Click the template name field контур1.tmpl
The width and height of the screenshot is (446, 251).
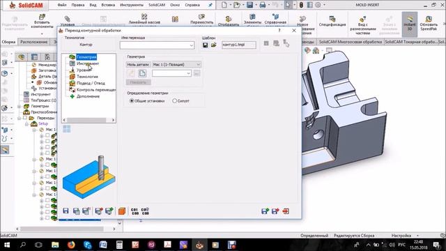click(238, 45)
